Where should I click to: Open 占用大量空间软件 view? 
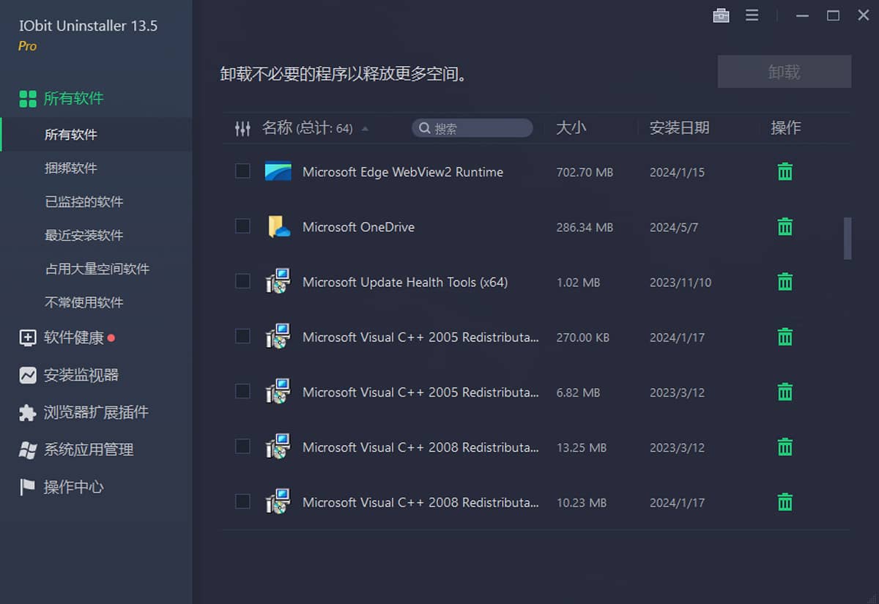pyautogui.click(x=96, y=269)
